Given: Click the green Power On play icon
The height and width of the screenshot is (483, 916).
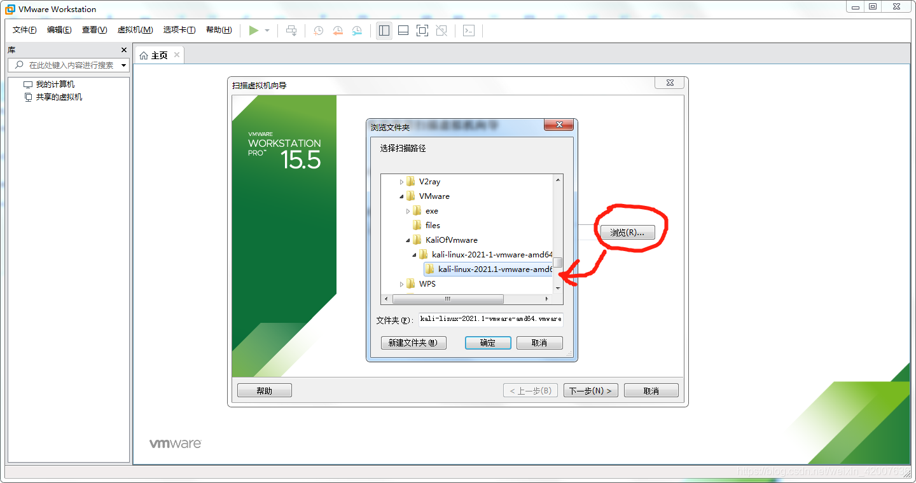Looking at the screenshot, I should pyautogui.click(x=254, y=31).
